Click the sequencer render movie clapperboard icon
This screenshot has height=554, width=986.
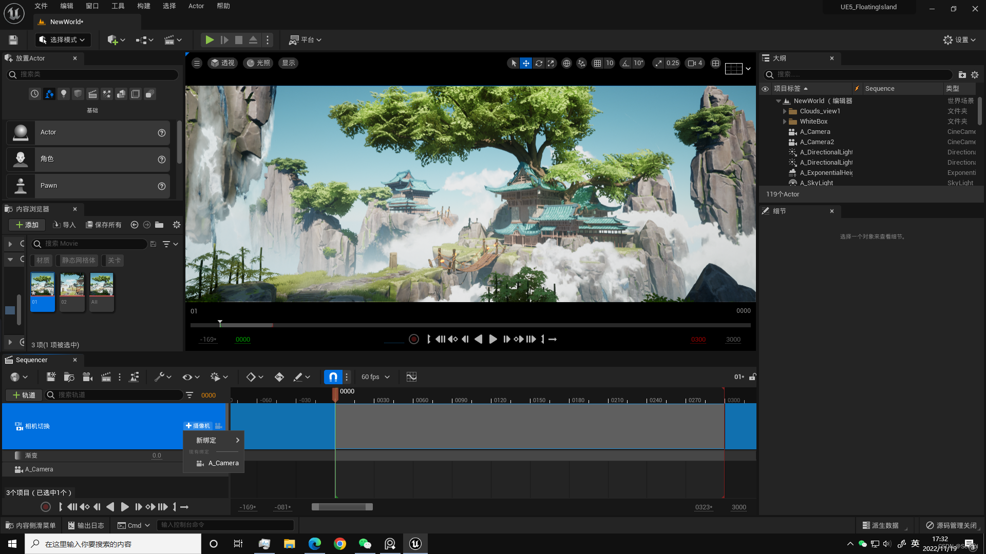coord(106,377)
